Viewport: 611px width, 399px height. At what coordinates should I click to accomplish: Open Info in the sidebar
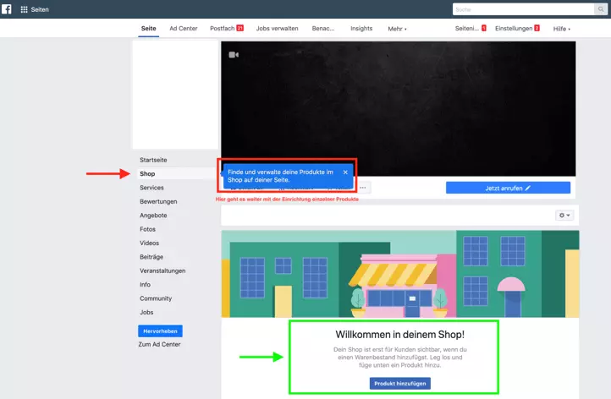pyautogui.click(x=145, y=285)
